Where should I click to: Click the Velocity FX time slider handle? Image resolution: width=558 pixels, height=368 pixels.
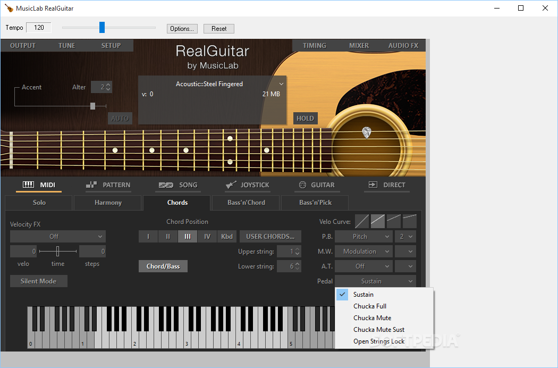[x=57, y=251]
